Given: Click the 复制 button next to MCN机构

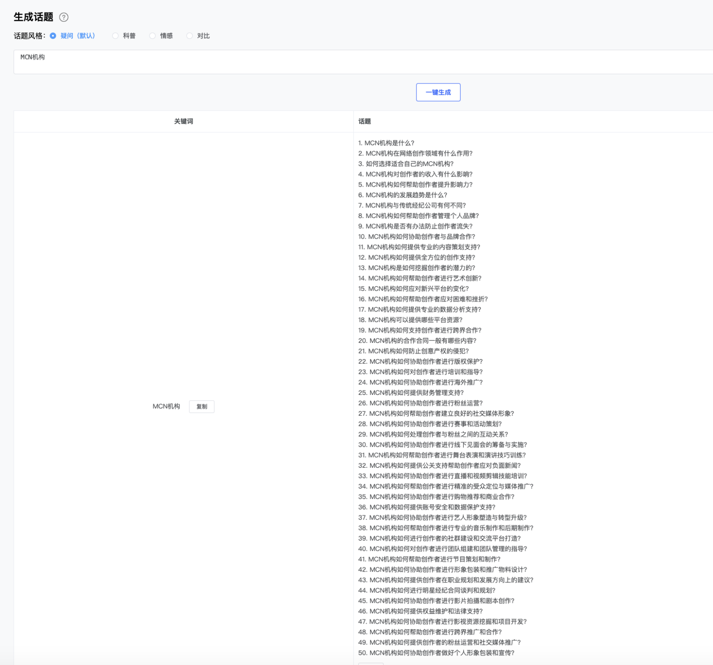Looking at the screenshot, I should click(201, 407).
